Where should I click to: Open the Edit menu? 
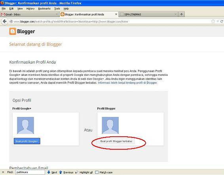[x=11, y=9]
